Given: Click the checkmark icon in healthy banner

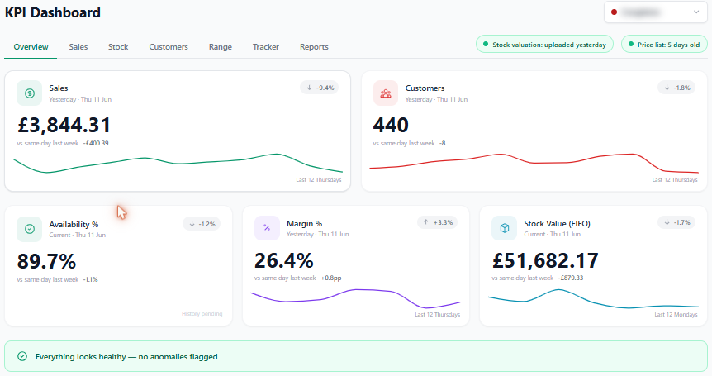Looking at the screenshot, I should [x=22, y=356].
